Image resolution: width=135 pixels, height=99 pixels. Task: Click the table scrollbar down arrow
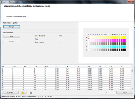[x=132, y=89]
